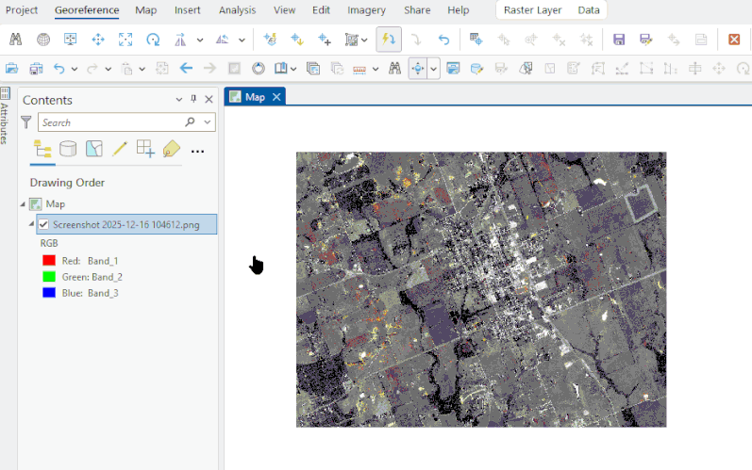Open the Raster Layer contextual tab
752x470 pixels.
coord(533,10)
